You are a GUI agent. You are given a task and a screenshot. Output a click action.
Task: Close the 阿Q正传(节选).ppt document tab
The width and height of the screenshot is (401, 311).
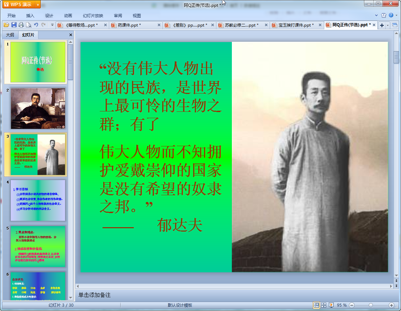[x=374, y=25]
